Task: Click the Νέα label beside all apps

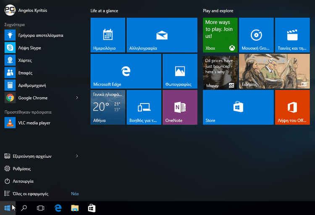Action: (75, 194)
